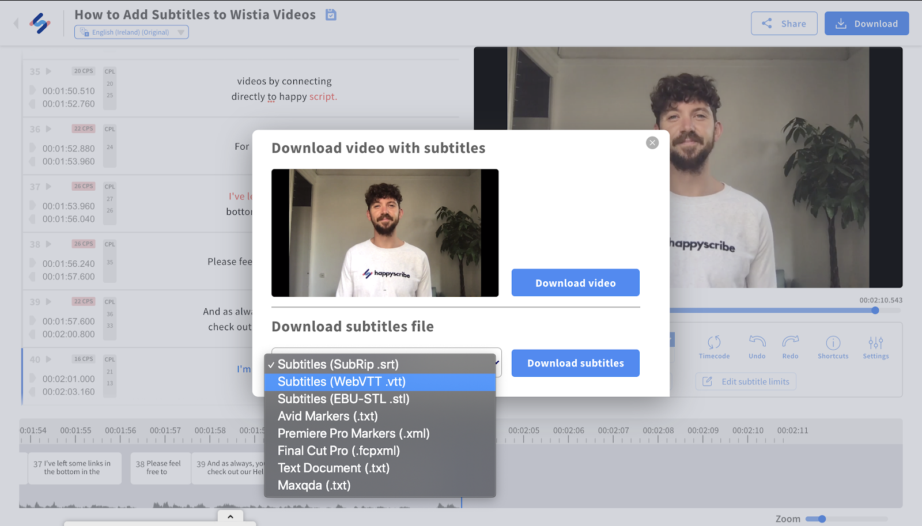The image size is (922, 526).
Task: Choose Subtitles (SubRip .srt) option
Action: coord(380,365)
